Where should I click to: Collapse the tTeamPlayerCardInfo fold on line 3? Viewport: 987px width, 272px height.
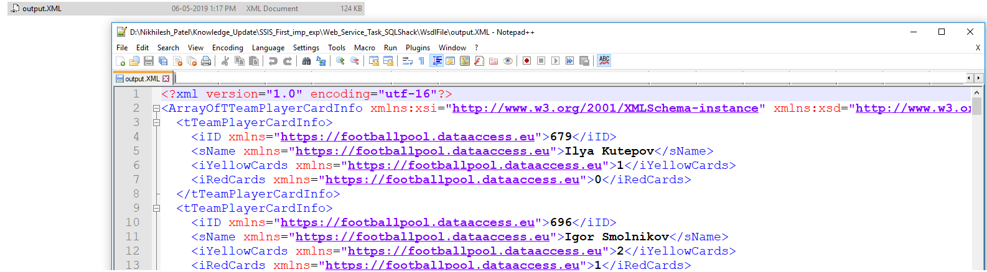coord(156,123)
